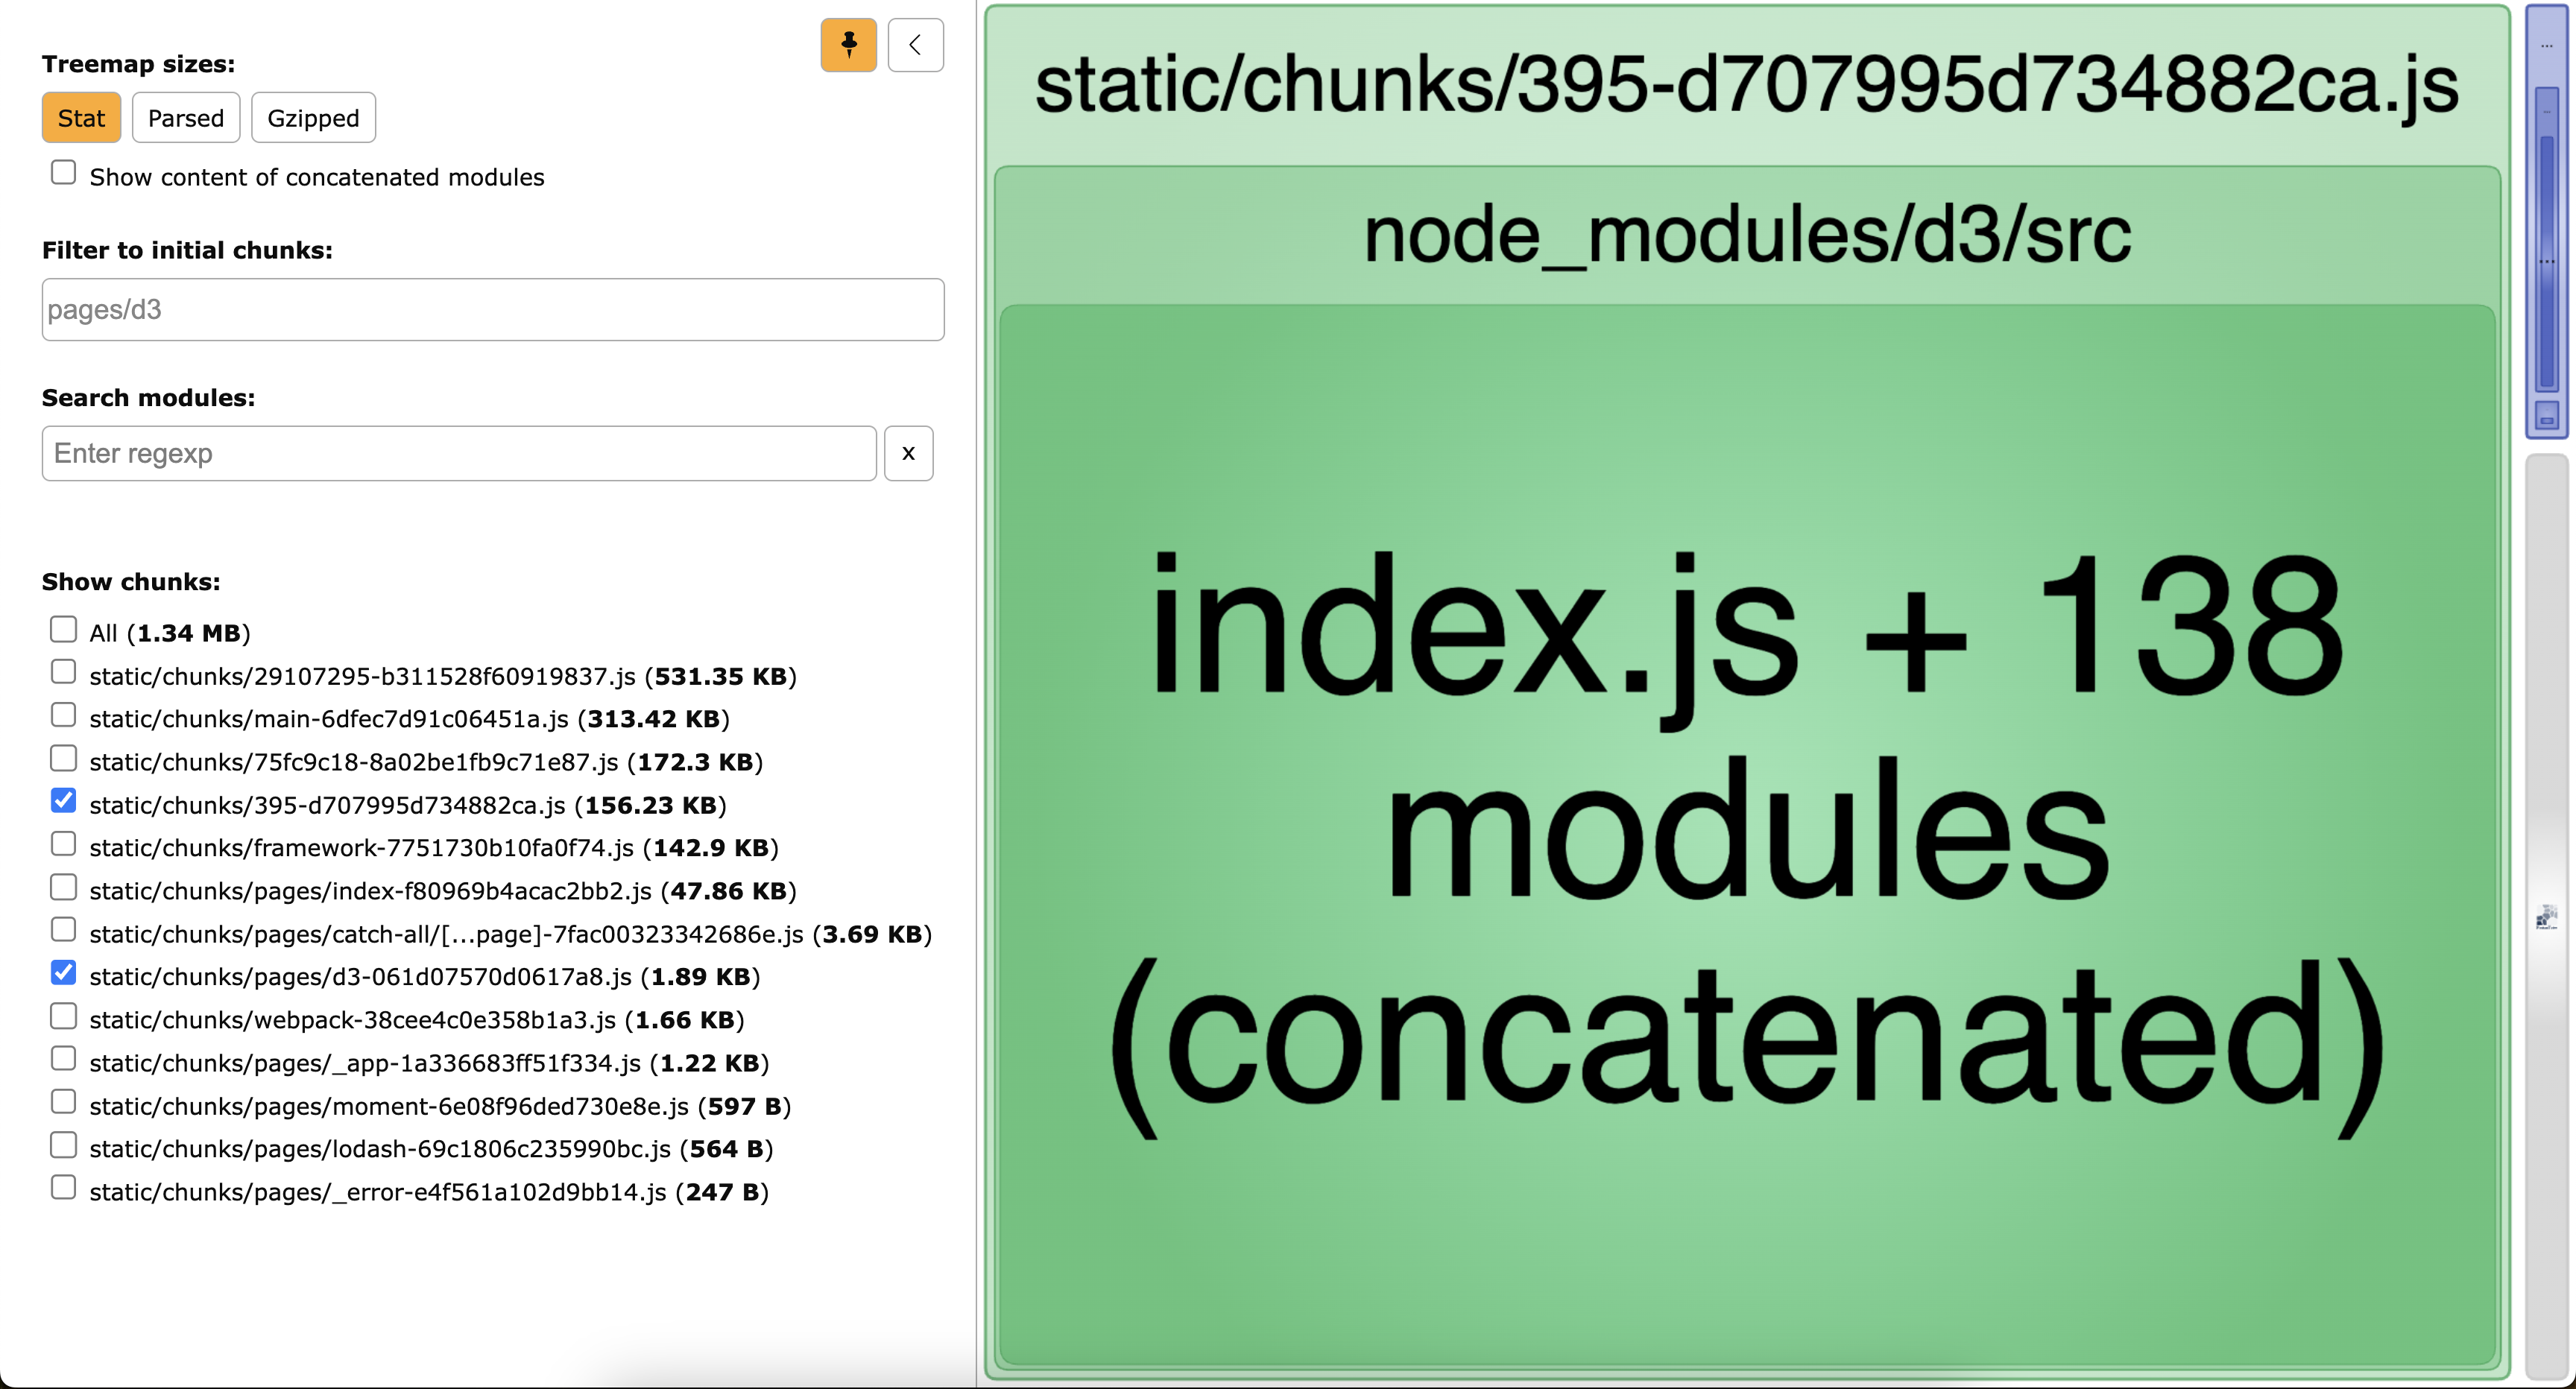Uncheck the 395-d707995d734882ca.js chunk

click(x=63, y=801)
